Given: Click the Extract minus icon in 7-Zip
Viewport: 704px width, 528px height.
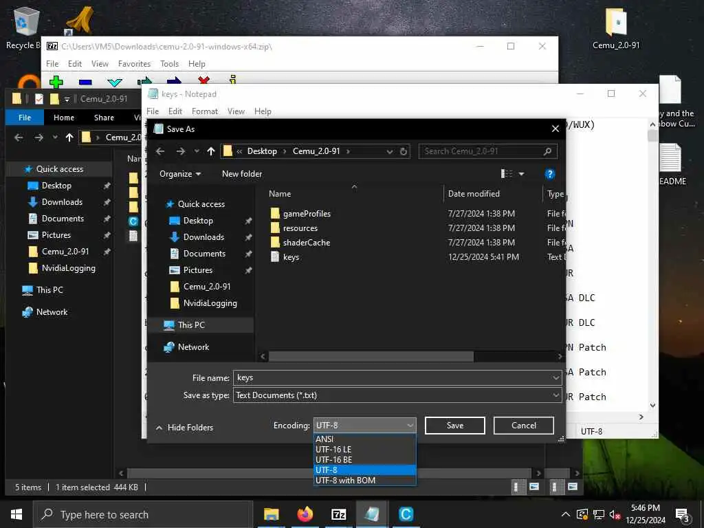Looking at the screenshot, I should (x=85, y=82).
